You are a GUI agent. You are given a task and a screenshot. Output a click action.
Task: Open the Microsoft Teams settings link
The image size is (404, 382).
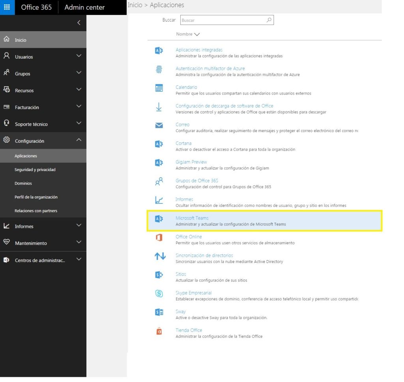coord(192,218)
